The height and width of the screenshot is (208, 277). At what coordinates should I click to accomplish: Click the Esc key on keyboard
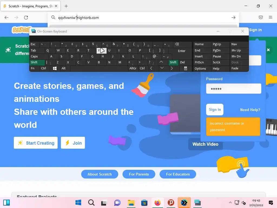tap(34, 44)
